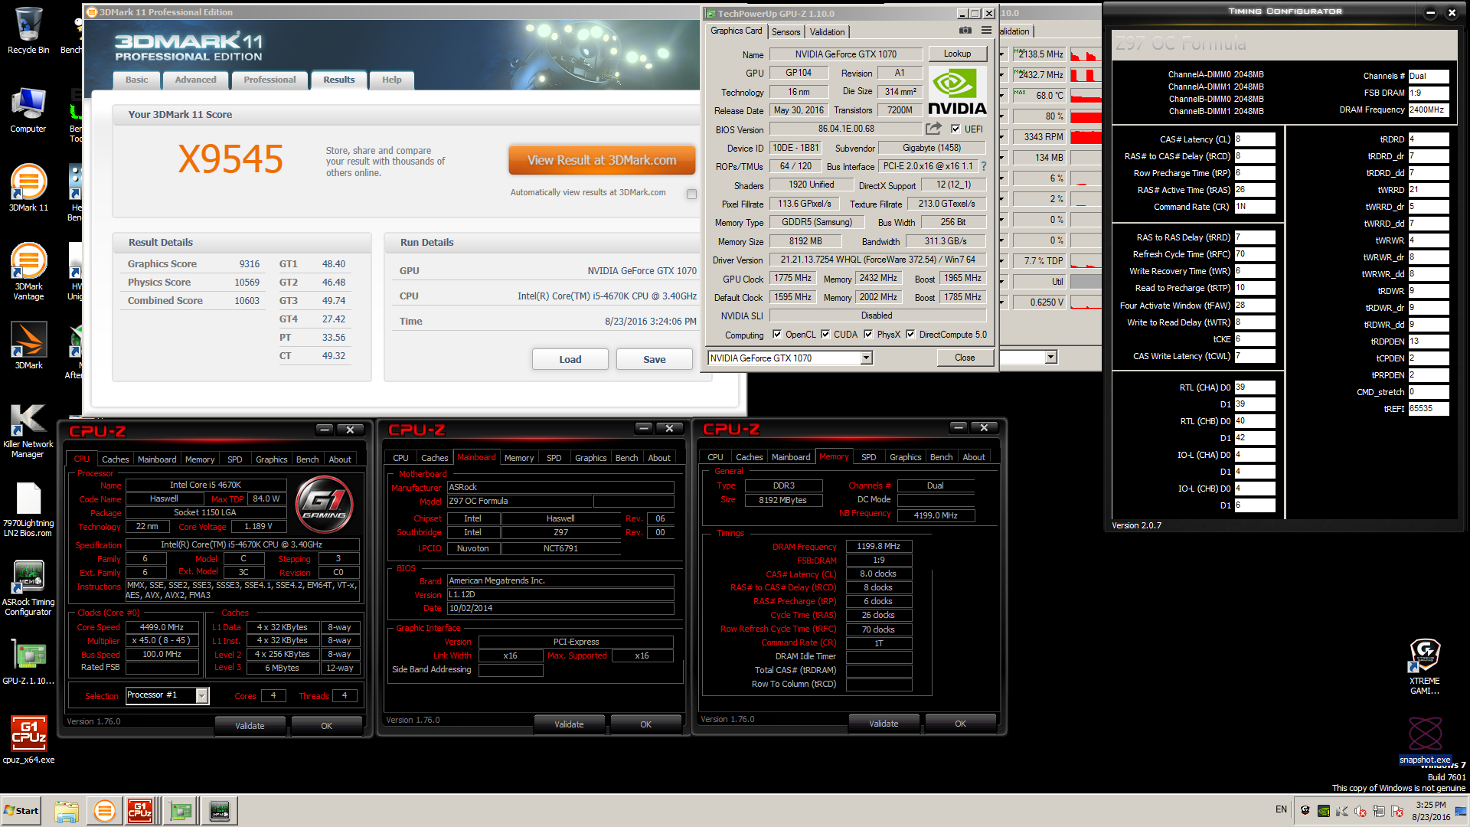Screen dimensions: 1470x827
Task: Click the DRAM Frequency 2400MHz field
Action: coord(1428,110)
